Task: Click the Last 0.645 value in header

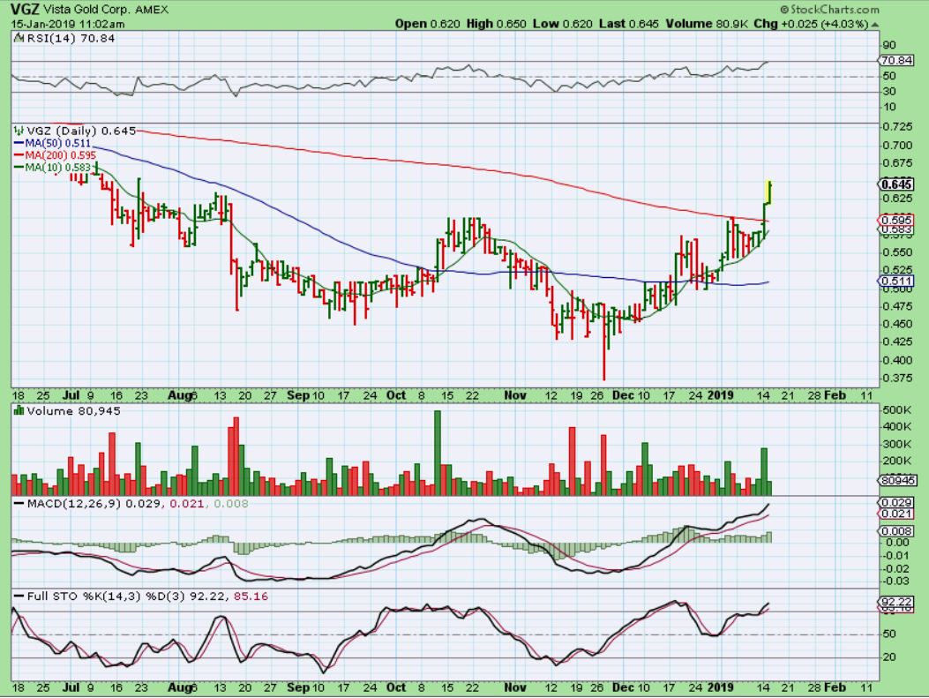Action: point(629,24)
